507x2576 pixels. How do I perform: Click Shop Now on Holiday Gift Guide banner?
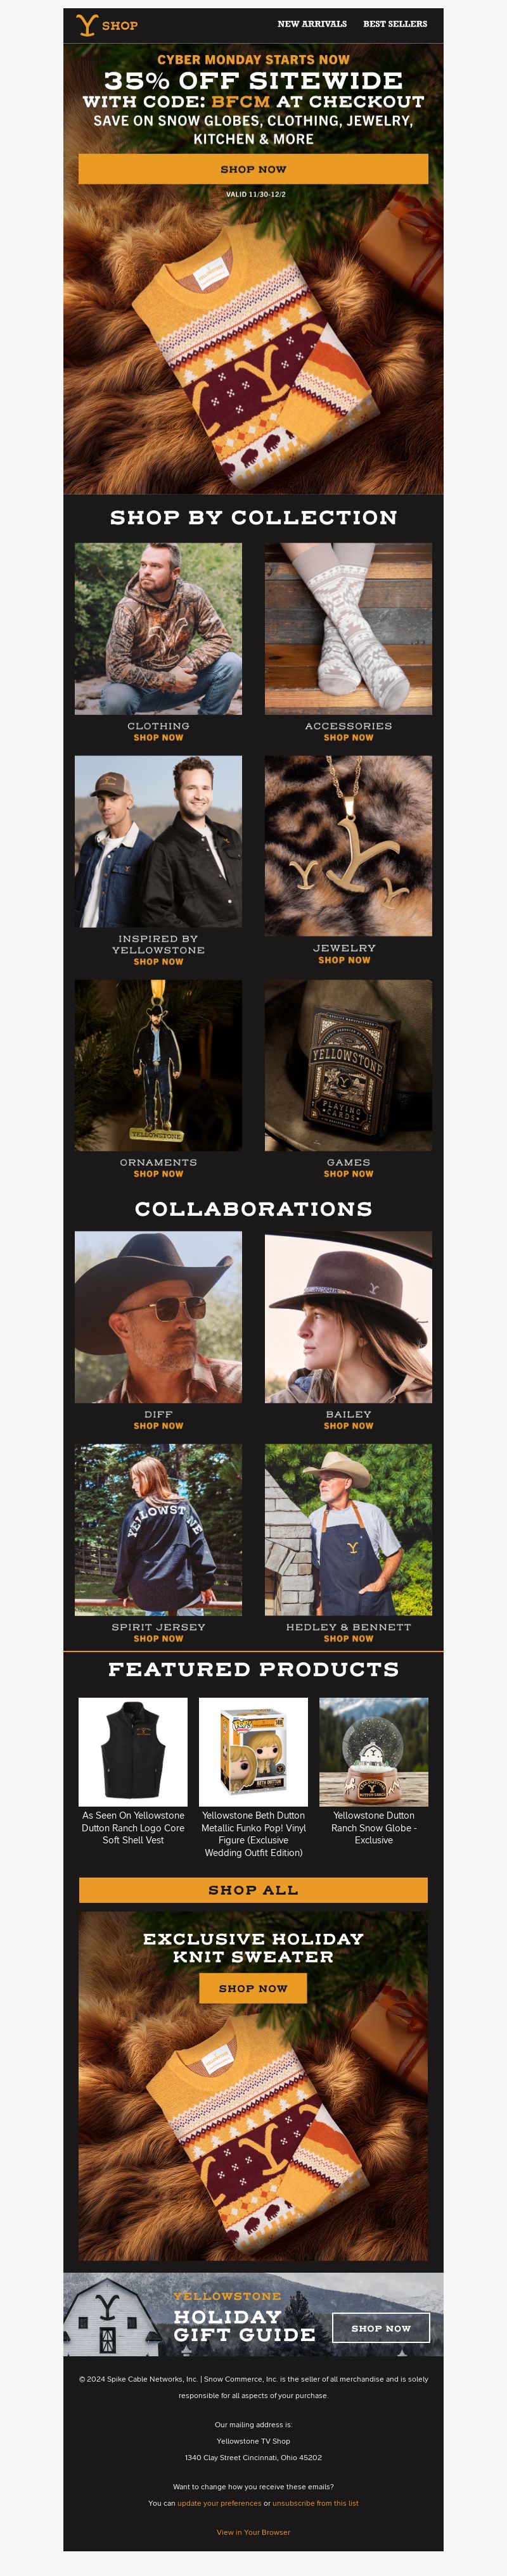pyautogui.click(x=381, y=2327)
